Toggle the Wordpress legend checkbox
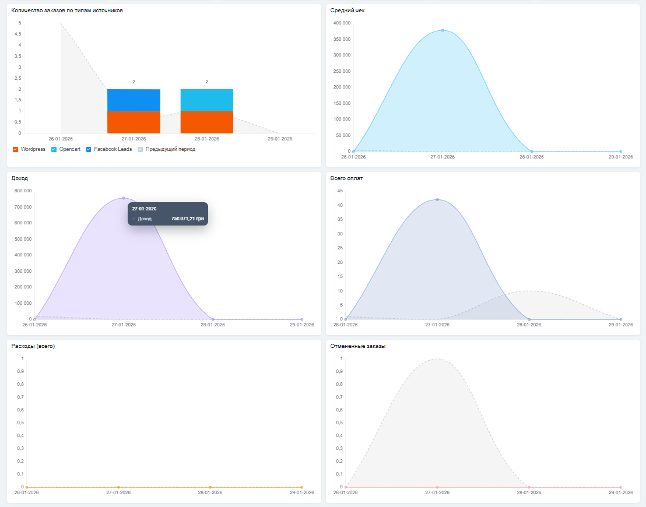 [x=15, y=150]
